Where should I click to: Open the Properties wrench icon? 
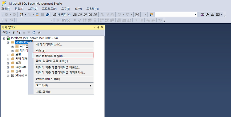point(207,14)
